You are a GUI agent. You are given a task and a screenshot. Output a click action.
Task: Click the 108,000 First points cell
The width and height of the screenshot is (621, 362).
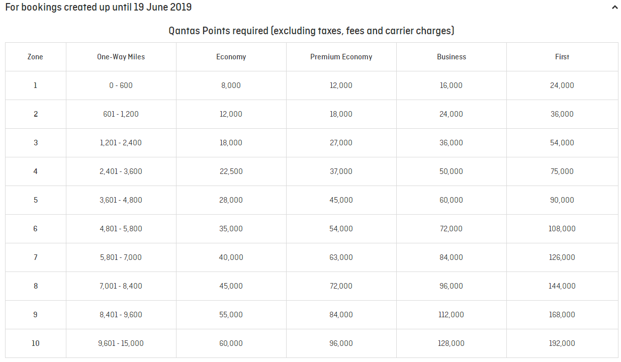click(x=562, y=229)
